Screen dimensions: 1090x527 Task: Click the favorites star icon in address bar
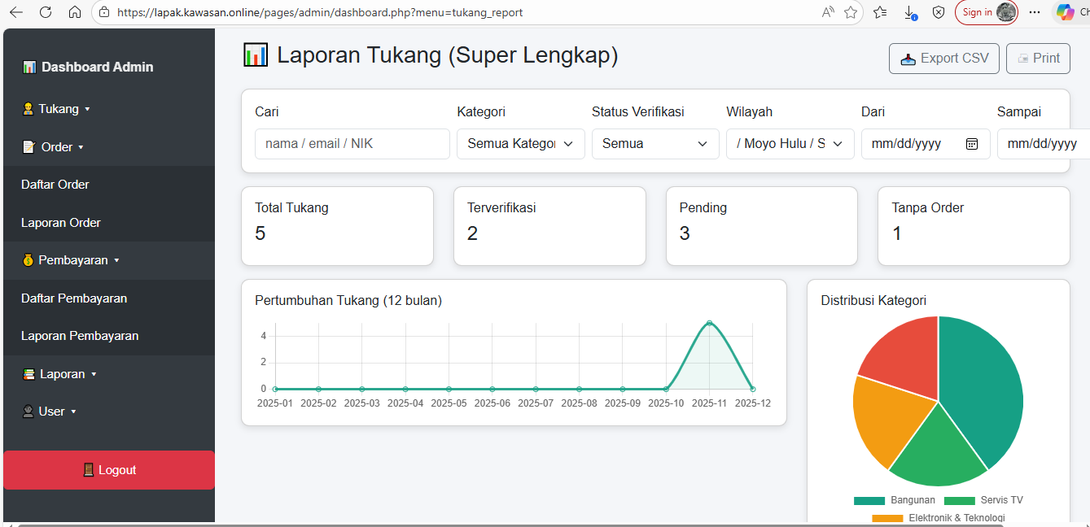851,12
